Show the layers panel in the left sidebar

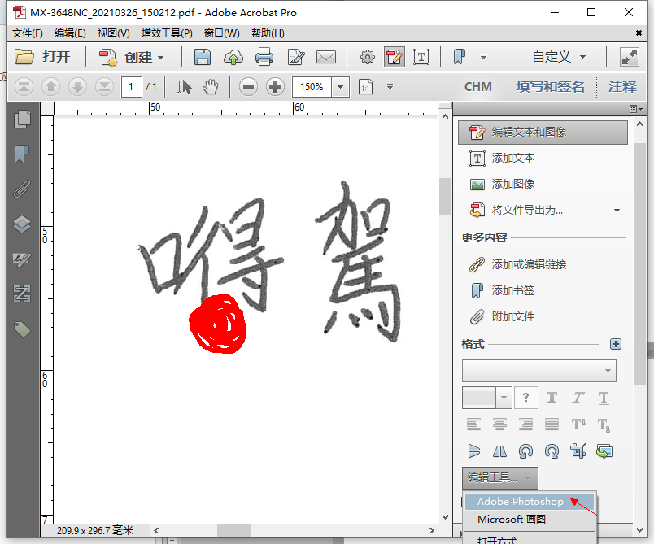(x=22, y=224)
